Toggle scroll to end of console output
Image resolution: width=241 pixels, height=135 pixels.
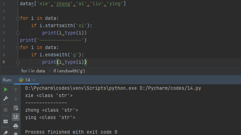[16, 117]
